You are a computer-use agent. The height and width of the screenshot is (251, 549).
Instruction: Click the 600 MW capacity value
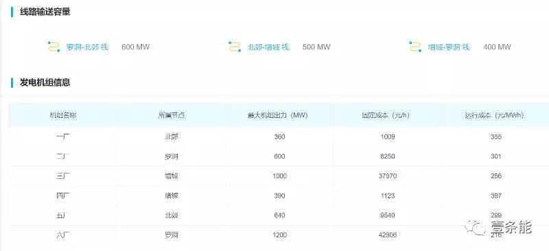135,47
